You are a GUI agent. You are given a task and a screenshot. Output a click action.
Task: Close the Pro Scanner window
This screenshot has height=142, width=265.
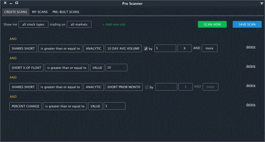point(5,3)
